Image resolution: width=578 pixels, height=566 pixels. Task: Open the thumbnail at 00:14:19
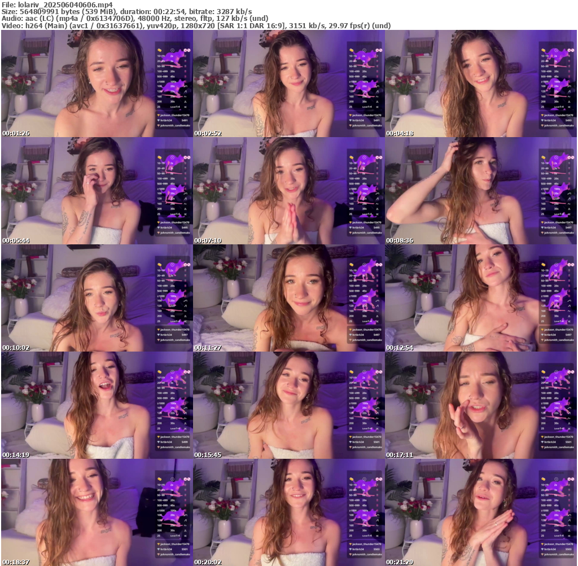click(x=97, y=405)
